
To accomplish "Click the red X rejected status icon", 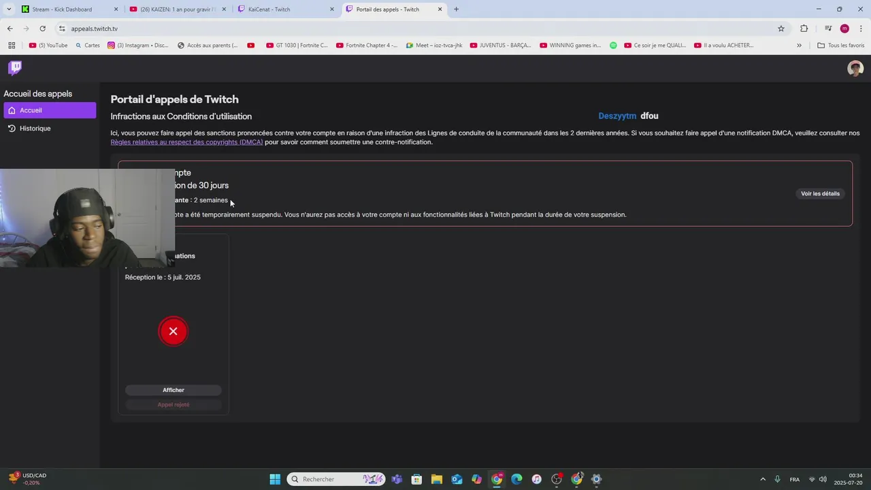I will (x=173, y=331).
